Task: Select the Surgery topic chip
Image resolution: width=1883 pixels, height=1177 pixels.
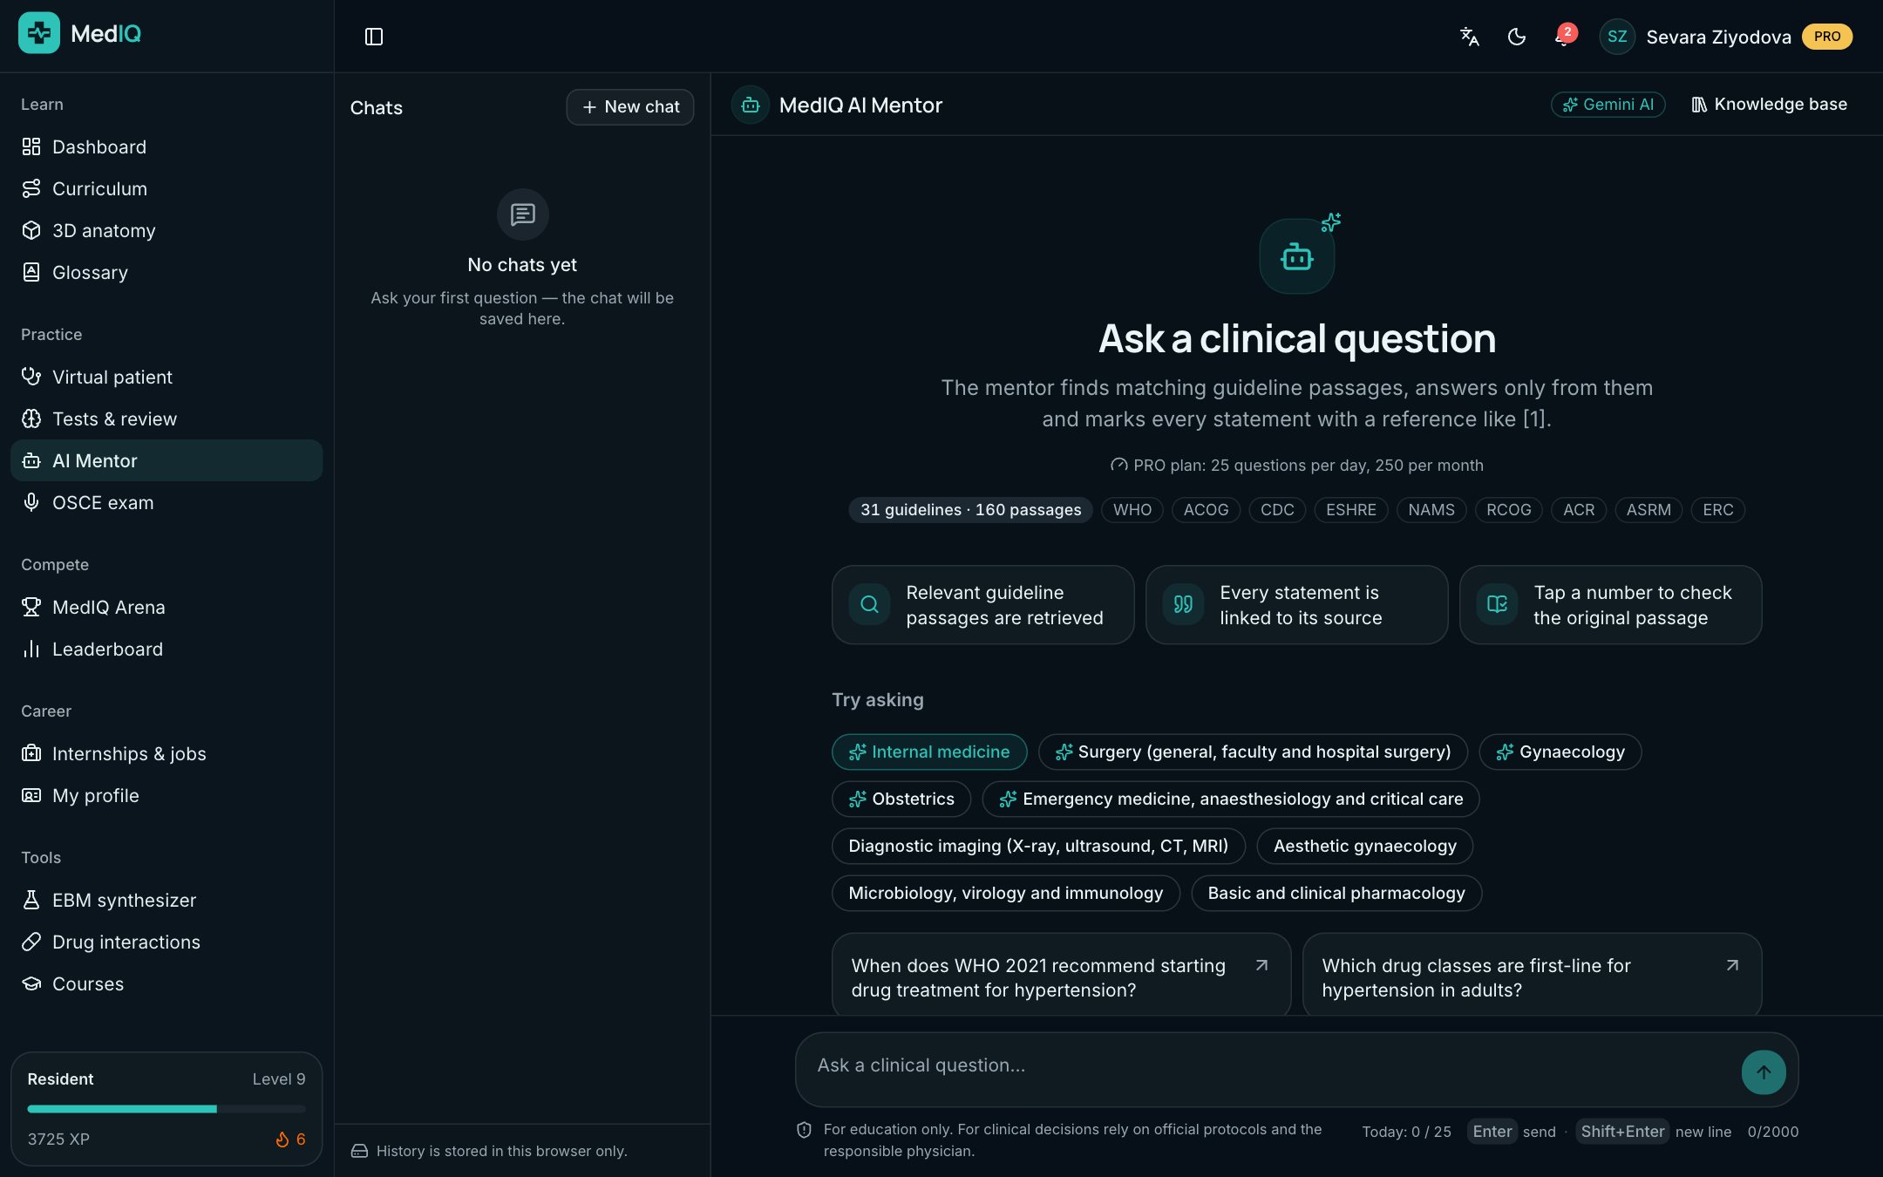Action: point(1253,752)
